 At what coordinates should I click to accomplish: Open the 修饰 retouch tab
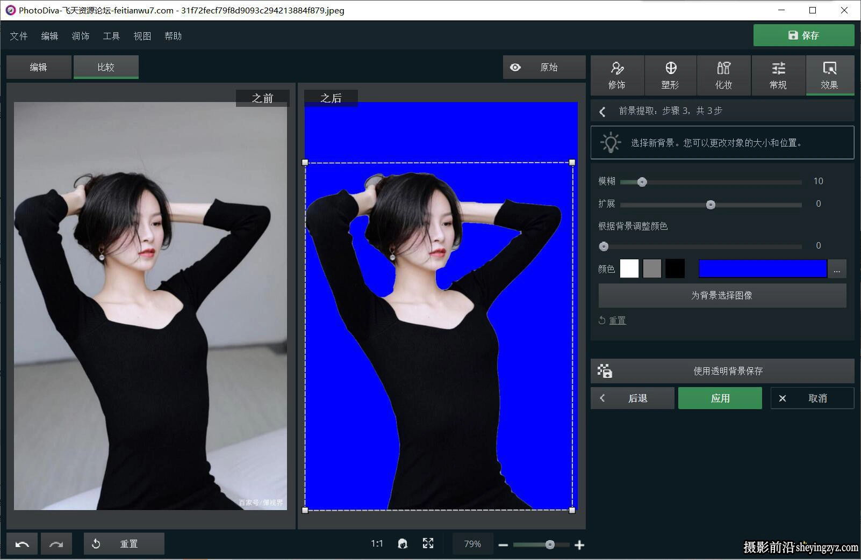click(x=617, y=75)
